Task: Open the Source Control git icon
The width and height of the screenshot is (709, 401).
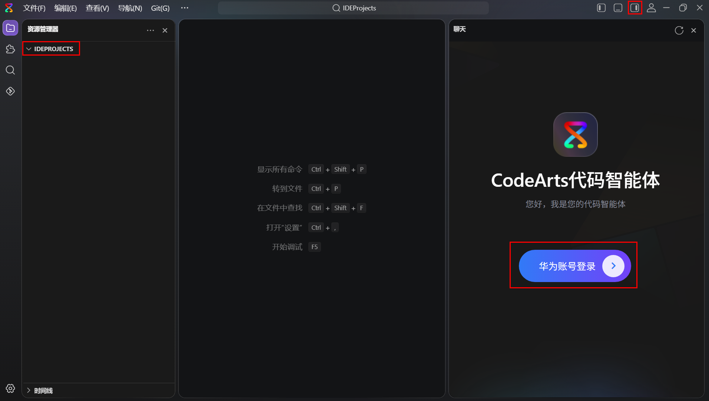Action: pyautogui.click(x=10, y=91)
